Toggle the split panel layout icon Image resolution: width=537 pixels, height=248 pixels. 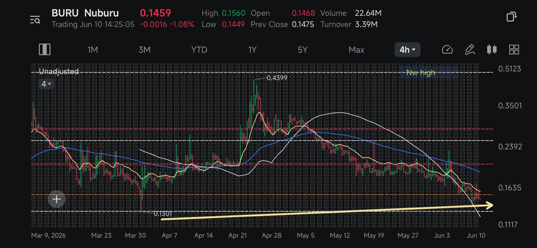click(x=45, y=49)
